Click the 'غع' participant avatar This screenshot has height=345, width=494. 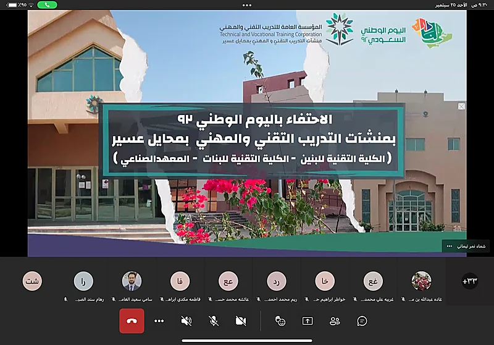tap(373, 281)
